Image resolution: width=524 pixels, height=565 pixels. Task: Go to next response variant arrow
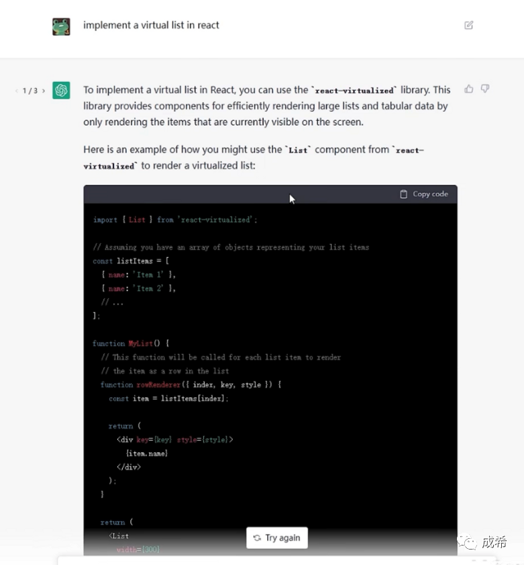point(44,91)
